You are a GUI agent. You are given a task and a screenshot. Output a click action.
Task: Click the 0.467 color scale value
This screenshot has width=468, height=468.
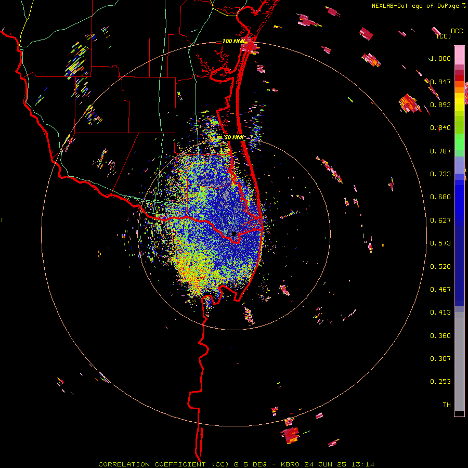(x=440, y=290)
